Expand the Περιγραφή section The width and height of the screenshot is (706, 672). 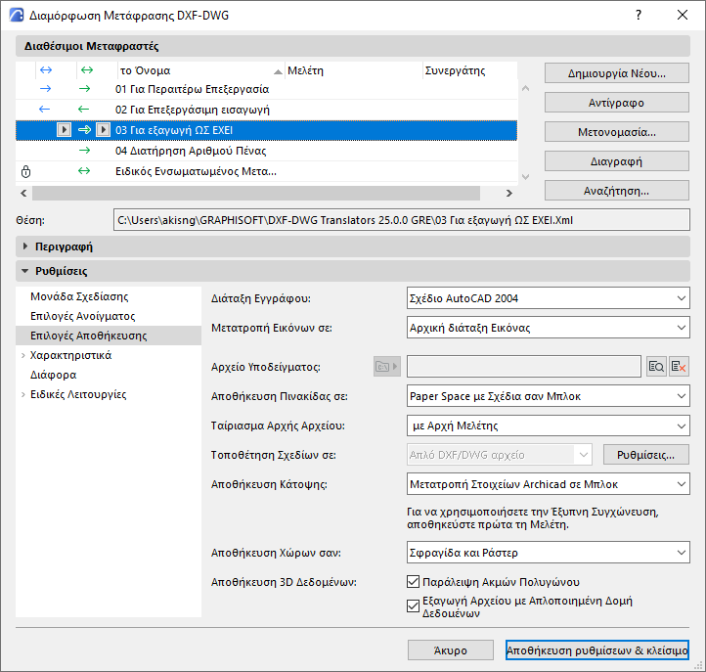(x=26, y=246)
